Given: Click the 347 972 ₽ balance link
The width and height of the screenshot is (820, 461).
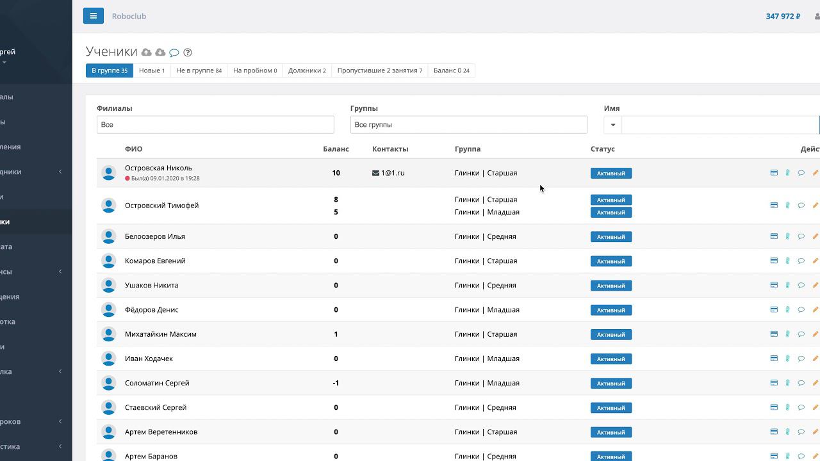Looking at the screenshot, I should tap(783, 16).
